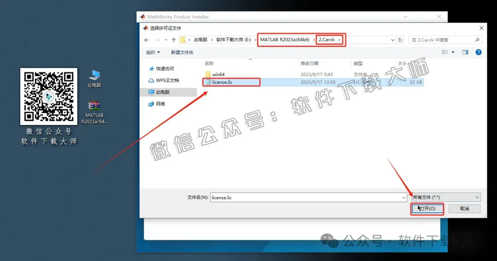Toggle the preview pane icon
The width and height of the screenshot is (497, 261).
pyautogui.click(x=465, y=52)
